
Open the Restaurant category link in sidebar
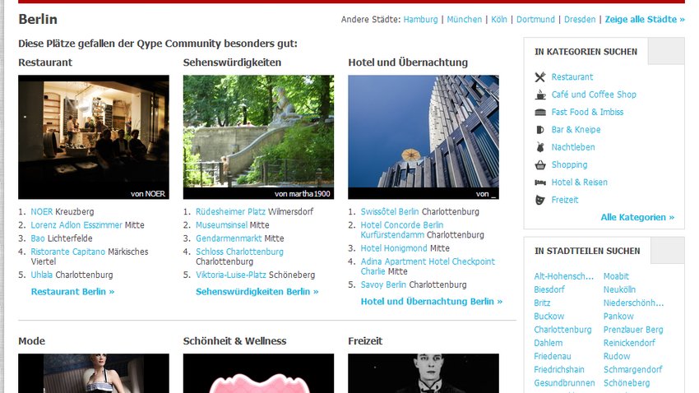572,76
